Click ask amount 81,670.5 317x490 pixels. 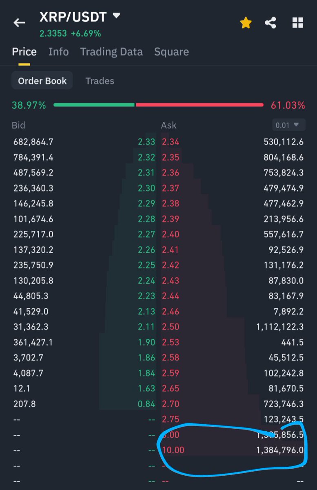(287, 388)
